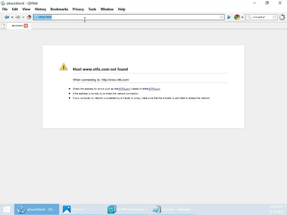
Task: Click the 'Host www.ntfs.com not found' heading
Action: tap(100, 69)
